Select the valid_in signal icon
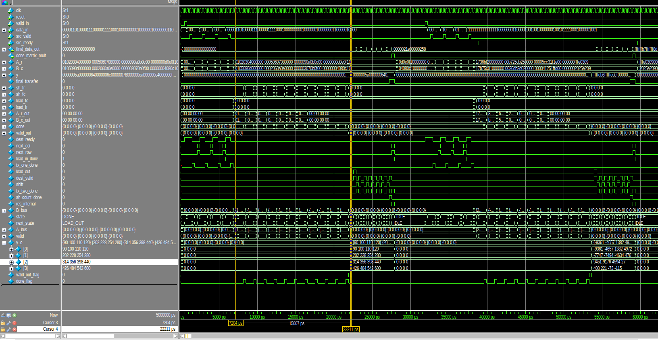658x340 pixels. [11, 23]
